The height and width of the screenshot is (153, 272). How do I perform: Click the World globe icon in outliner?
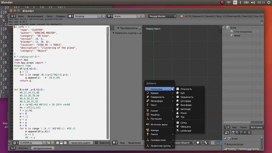click(x=232, y=36)
